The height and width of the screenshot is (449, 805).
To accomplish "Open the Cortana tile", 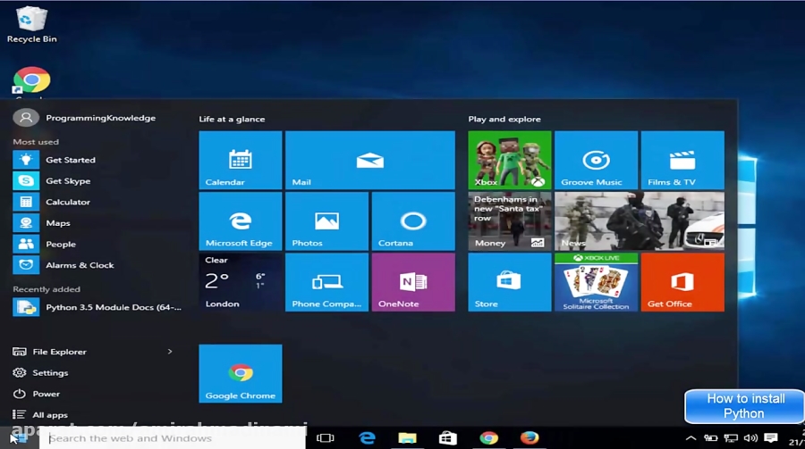I will coord(412,220).
